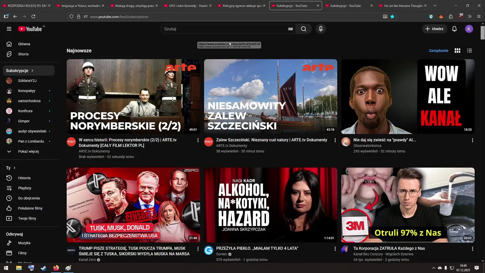Close the Blokują drogę tab
This screenshot has height=273, width=485.
coord(156,6)
